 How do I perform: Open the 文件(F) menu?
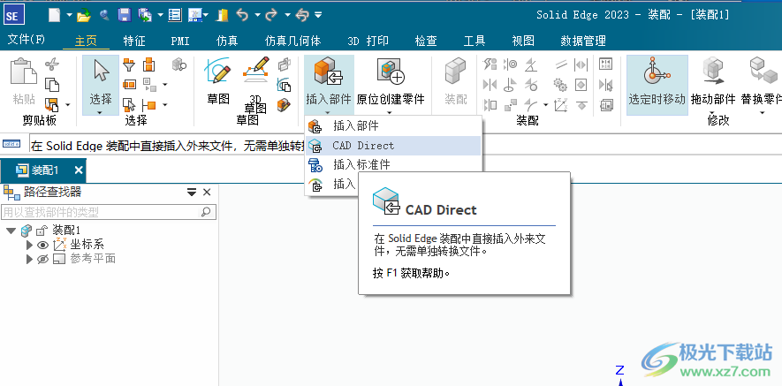[27, 40]
